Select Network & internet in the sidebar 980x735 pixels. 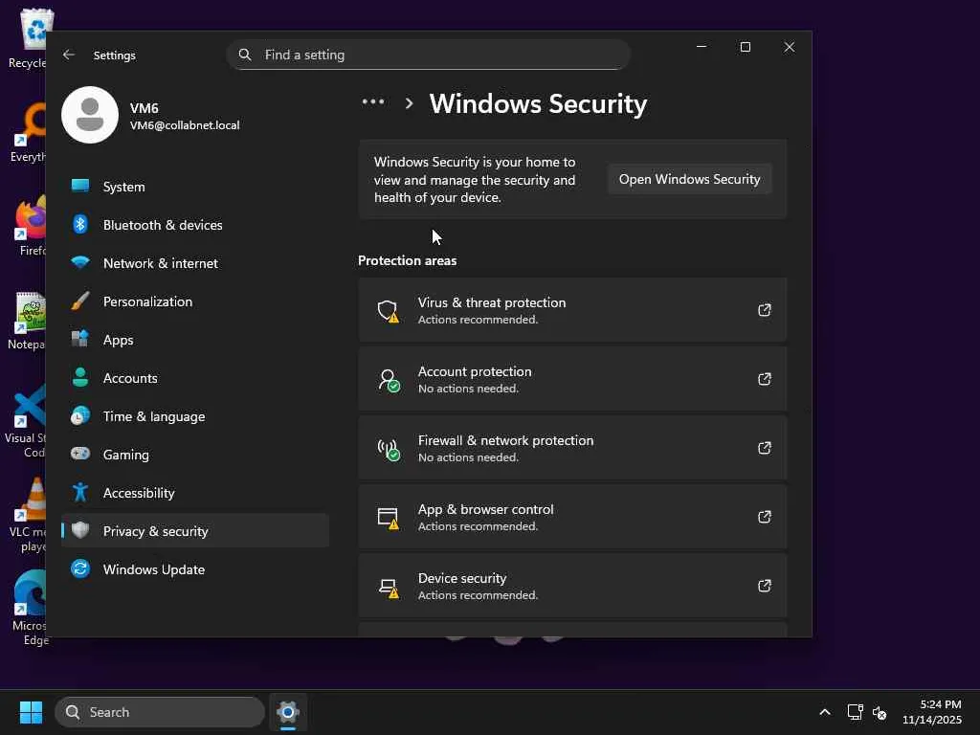point(195,262)
